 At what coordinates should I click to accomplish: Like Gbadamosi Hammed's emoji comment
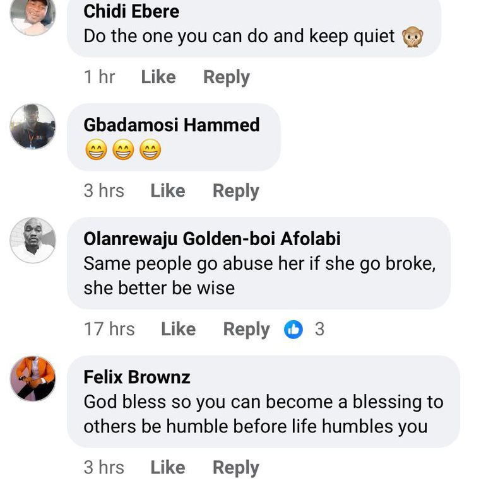167,190
